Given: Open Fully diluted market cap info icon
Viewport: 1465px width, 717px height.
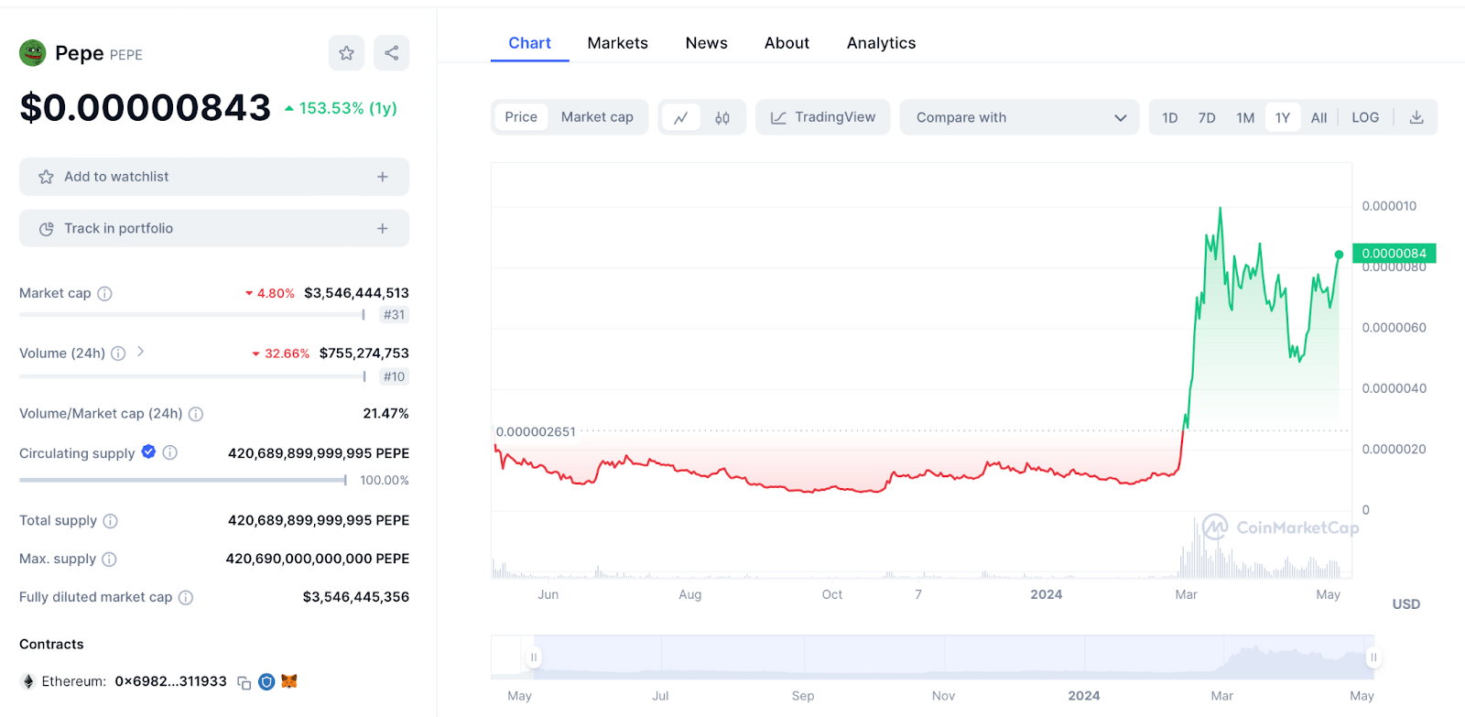Looking at the screenshot, I should [186, 598].
